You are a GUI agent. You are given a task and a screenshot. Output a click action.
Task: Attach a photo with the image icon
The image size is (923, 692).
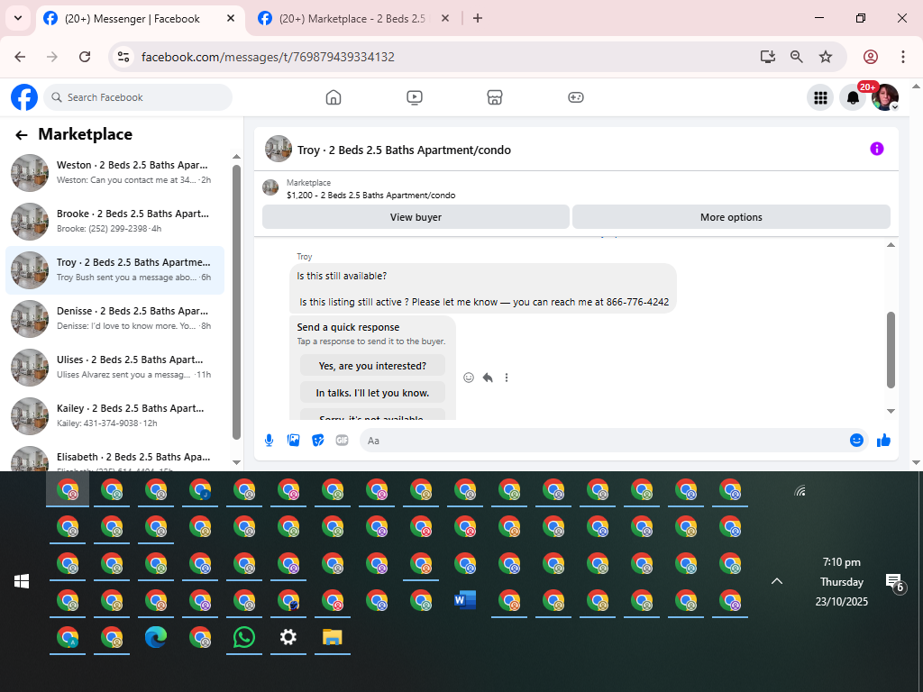(x=293, y=440)
